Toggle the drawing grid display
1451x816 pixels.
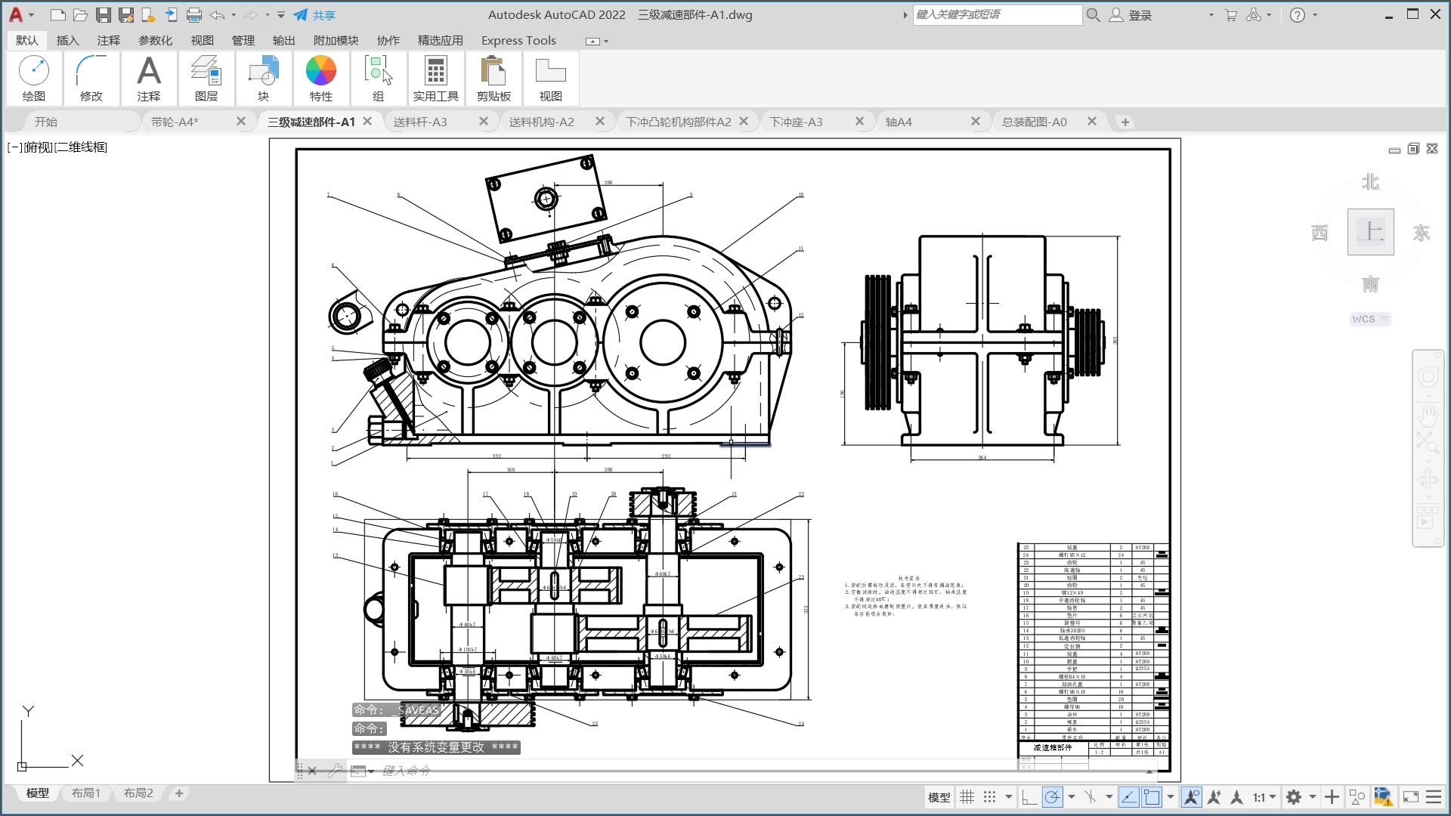pyautogui.click(x=967, y=797)
